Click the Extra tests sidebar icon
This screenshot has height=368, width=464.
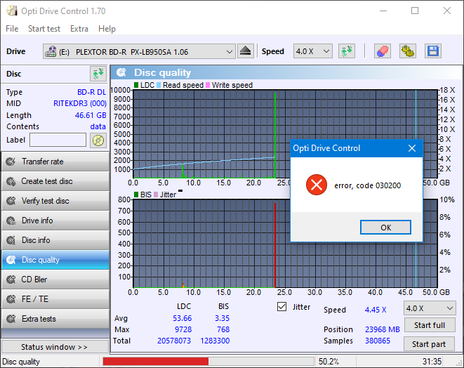point(11,319)
